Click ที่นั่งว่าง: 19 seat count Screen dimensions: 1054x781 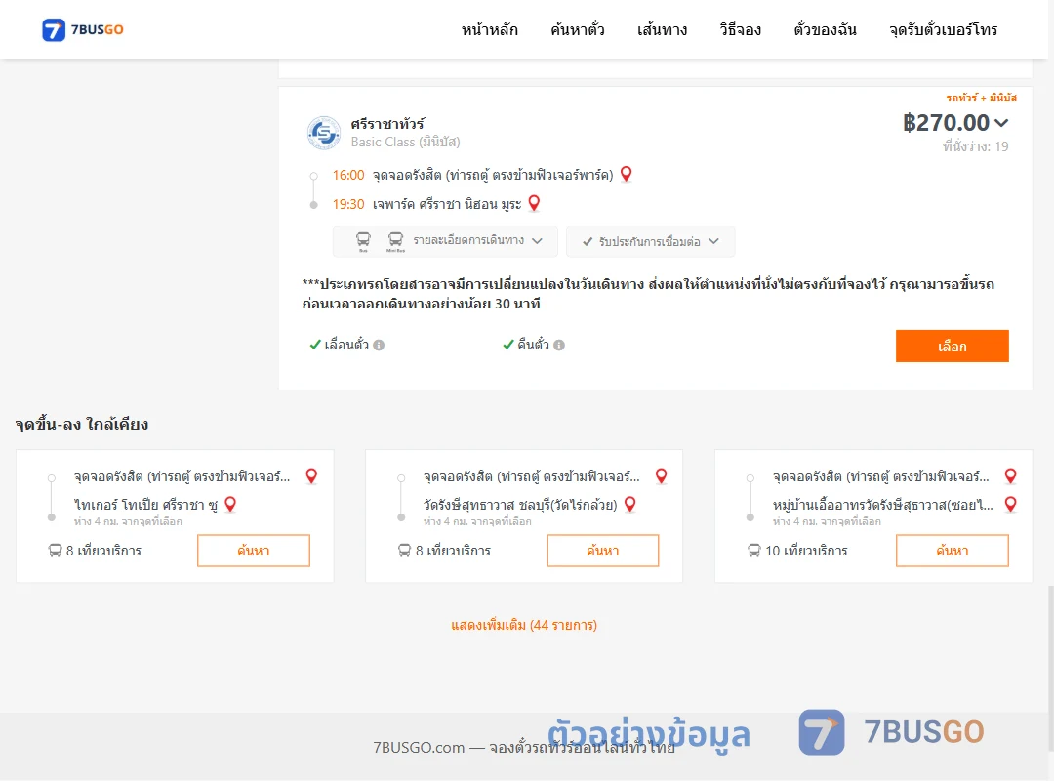click(975, 146)
